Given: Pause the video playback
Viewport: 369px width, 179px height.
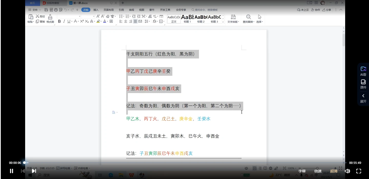Looking at the screenshot, I should pos(12,171).
